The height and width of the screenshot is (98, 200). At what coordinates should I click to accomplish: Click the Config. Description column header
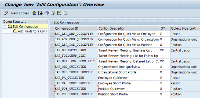pyautogui.click(x=129, y=28)
